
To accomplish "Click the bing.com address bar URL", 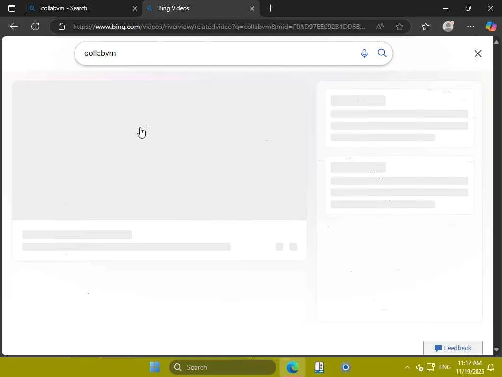I will [219, 27].
